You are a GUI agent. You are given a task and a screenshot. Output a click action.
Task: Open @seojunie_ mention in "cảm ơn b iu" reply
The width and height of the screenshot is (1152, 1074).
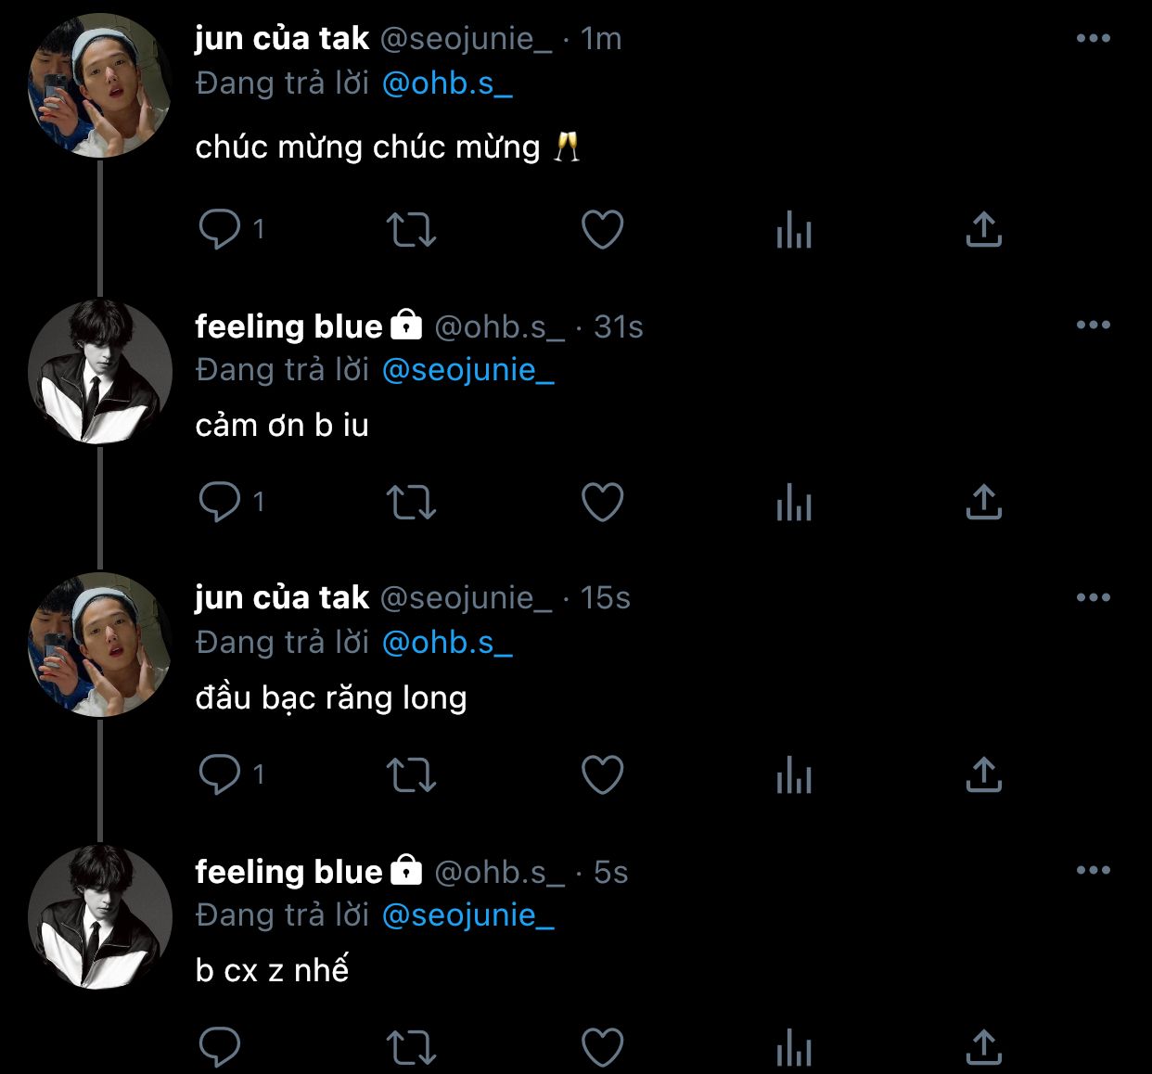click(x=467, y=370)
